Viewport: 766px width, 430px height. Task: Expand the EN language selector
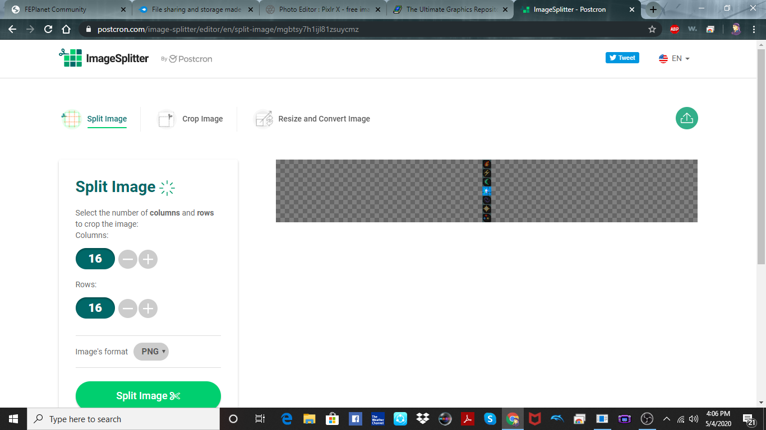[674, 58]
